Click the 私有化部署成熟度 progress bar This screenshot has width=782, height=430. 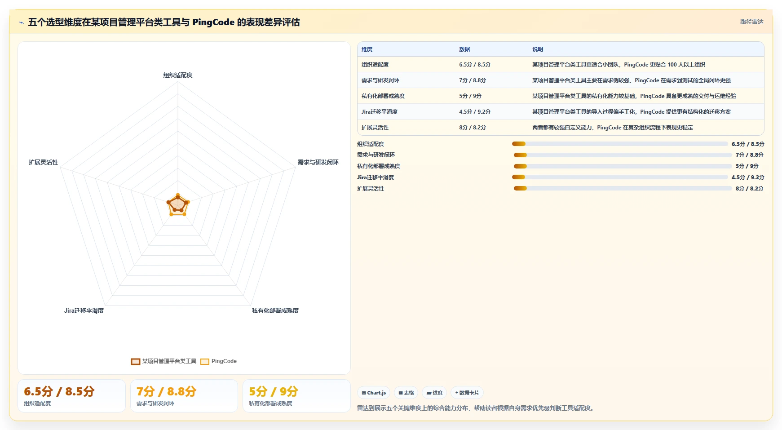click(623, 166)
